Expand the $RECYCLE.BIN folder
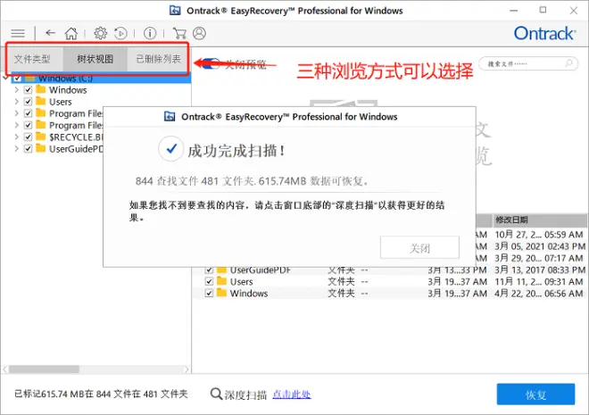This screenshot has height=415, width=589. (x=17, y=137)
